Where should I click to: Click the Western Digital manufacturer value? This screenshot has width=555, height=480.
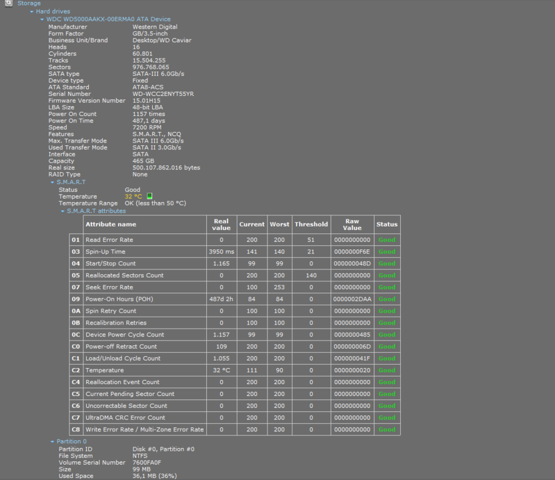pos(155,27)
